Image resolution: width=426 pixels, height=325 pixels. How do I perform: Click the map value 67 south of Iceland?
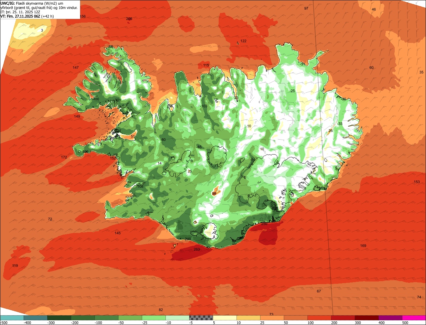319,291
